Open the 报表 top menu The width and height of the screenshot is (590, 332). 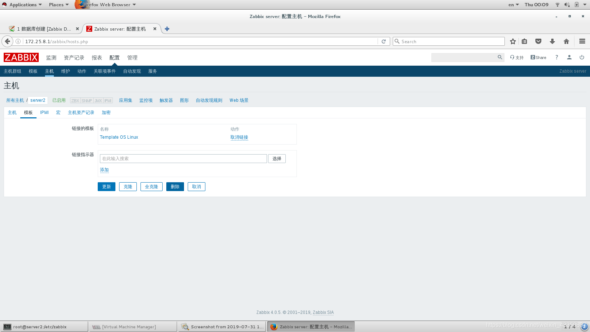pyautogui.click(x=97, y=58)
